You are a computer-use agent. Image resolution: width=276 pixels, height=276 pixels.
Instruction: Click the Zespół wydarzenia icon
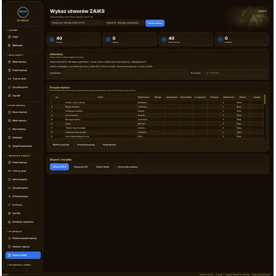point(9,146)
